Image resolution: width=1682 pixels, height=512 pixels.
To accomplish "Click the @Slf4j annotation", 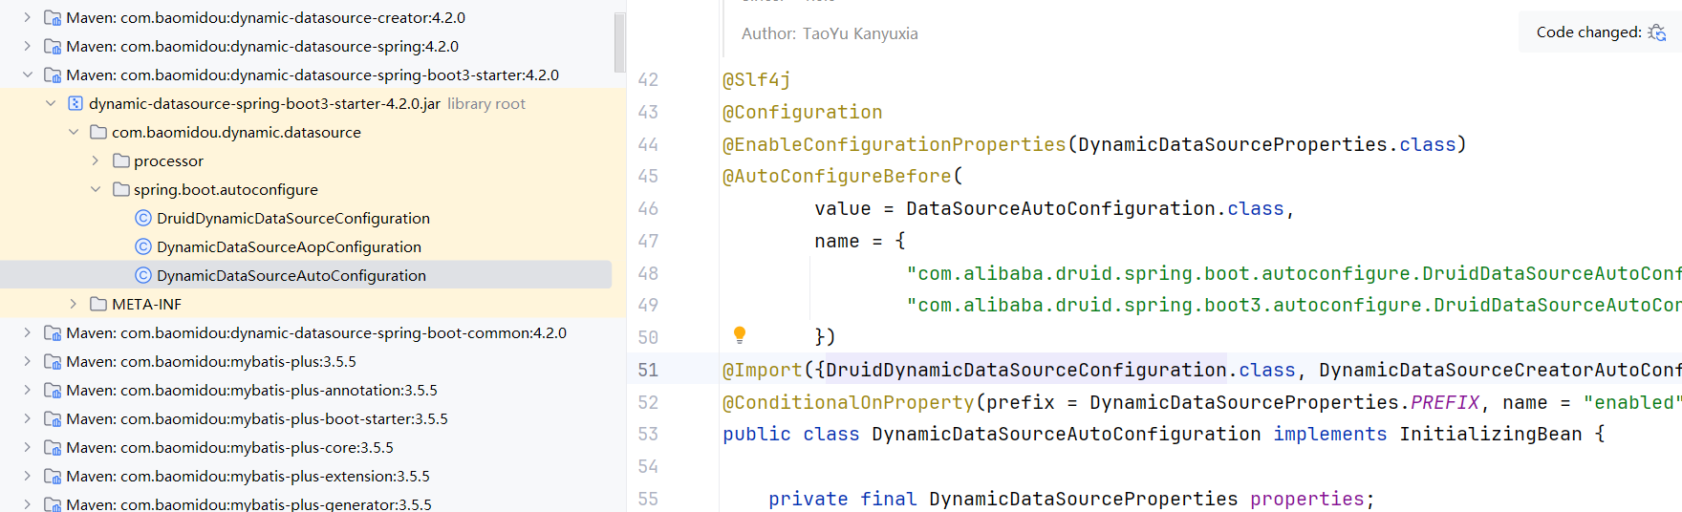I will coord(757,80).
